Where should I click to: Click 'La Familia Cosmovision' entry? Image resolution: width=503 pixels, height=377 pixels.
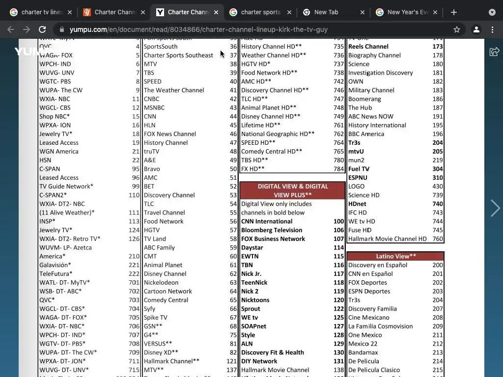point(381,326)
